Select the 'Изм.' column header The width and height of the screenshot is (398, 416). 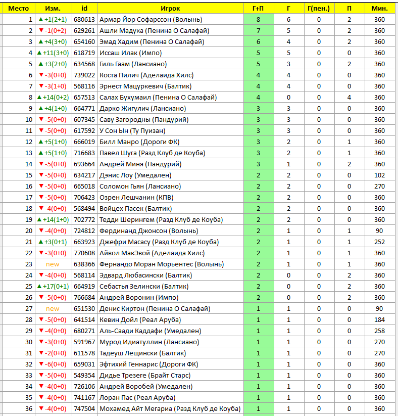click(54, 8)
